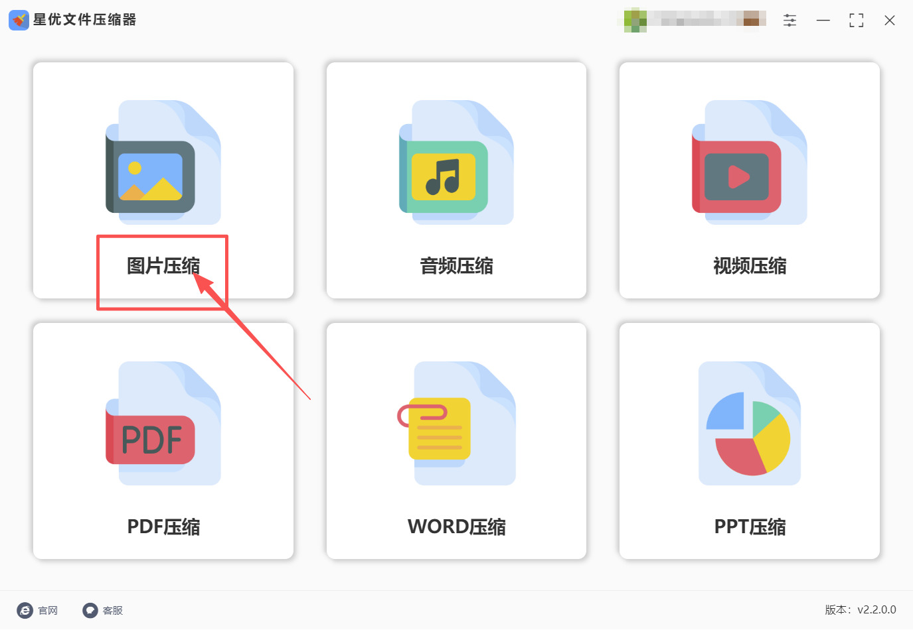Open the image compression file icon
913x630 pixels.
click(x=163, y=162)
